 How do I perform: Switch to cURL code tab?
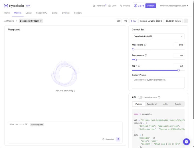click(165, 104)
